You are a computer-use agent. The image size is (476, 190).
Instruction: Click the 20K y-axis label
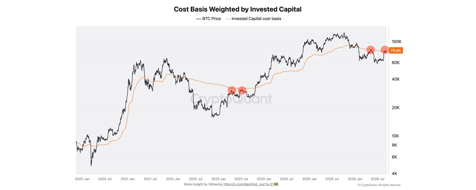coord(396,108)
